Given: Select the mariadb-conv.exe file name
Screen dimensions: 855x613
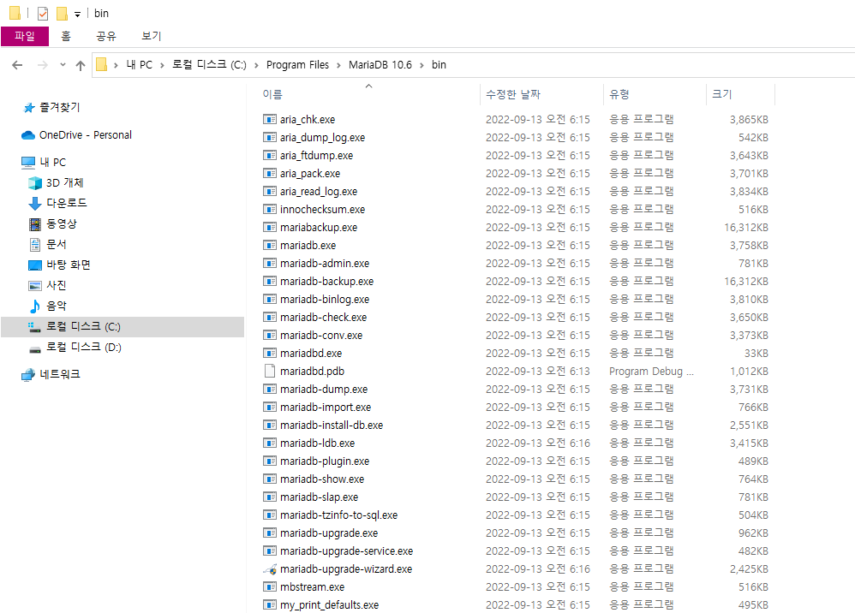Looking at the screenshot, I should [x=321, y=336].
